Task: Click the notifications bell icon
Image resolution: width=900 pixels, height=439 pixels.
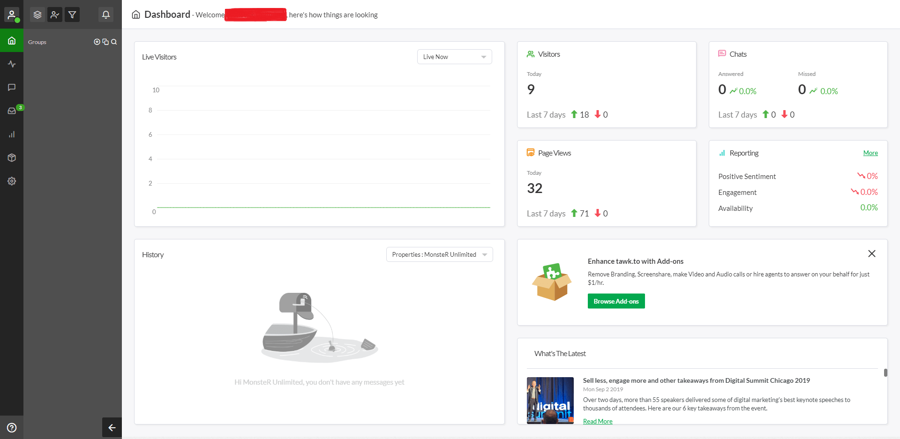Action: [x=106, y=15]
